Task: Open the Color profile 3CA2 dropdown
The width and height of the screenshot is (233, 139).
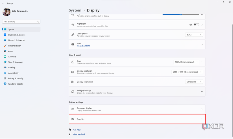Action: pos(194,35)
